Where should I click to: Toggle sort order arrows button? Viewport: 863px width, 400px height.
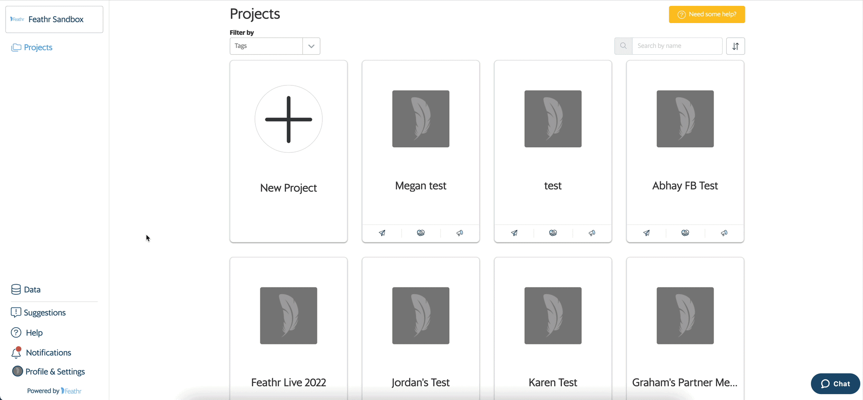click(x=735, y=46)
